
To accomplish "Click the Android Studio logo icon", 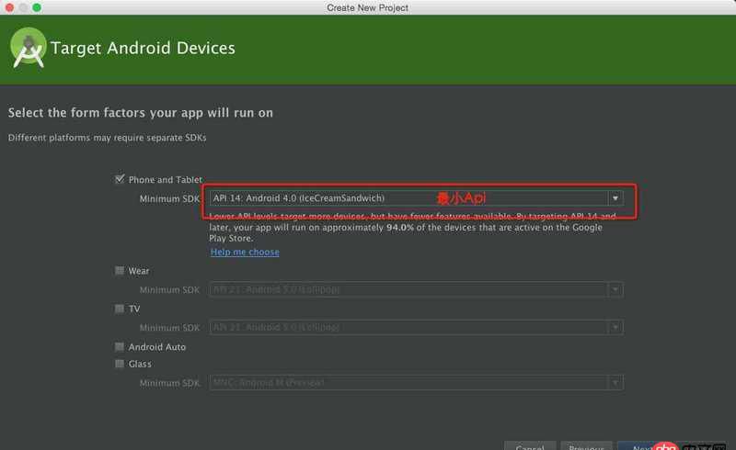I will coord(28,48).
